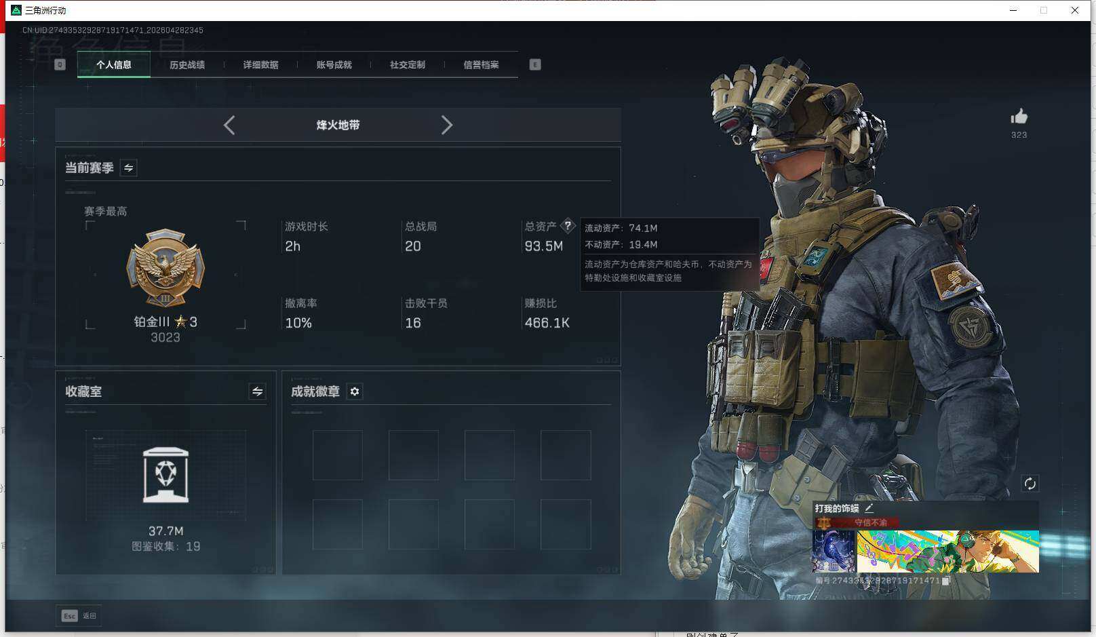Toggle the 收藏室 swap icon
This screenshot has height=637, width=1096.
tap(257, 391)
